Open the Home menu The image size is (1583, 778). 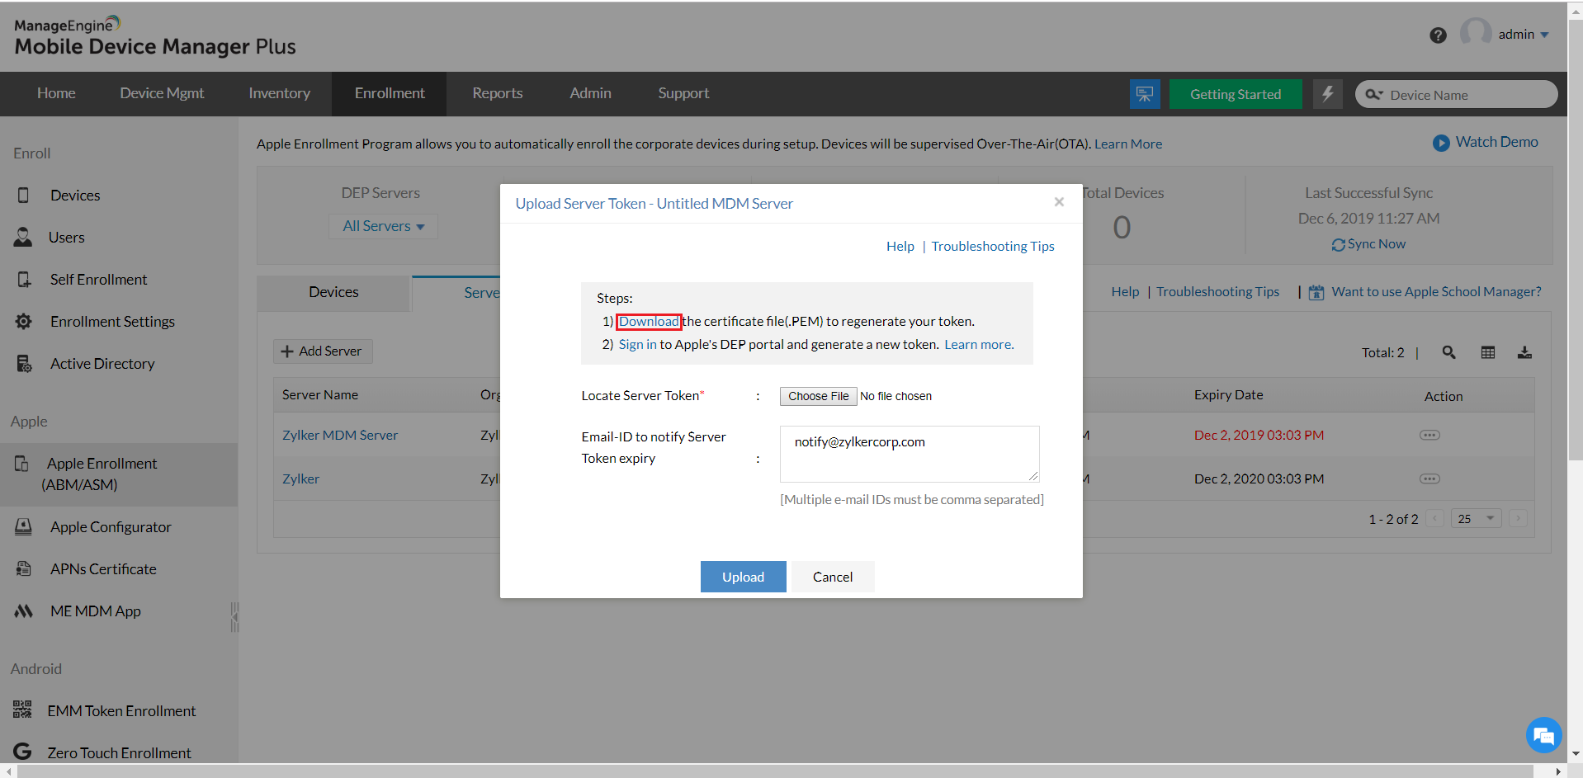click(56, 93)
